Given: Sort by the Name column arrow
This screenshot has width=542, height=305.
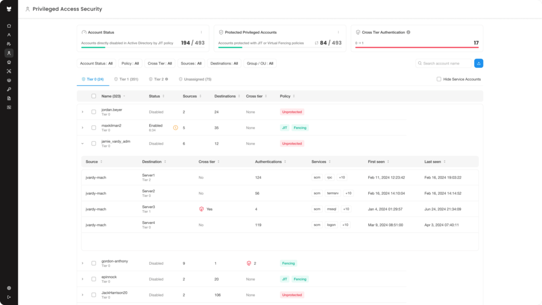Looking at the screenshot, I should 124,96.
